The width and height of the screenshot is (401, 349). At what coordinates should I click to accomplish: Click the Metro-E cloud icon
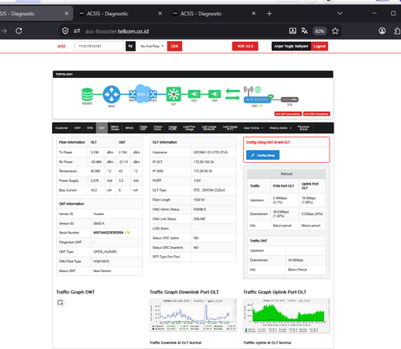pos(143,94)
